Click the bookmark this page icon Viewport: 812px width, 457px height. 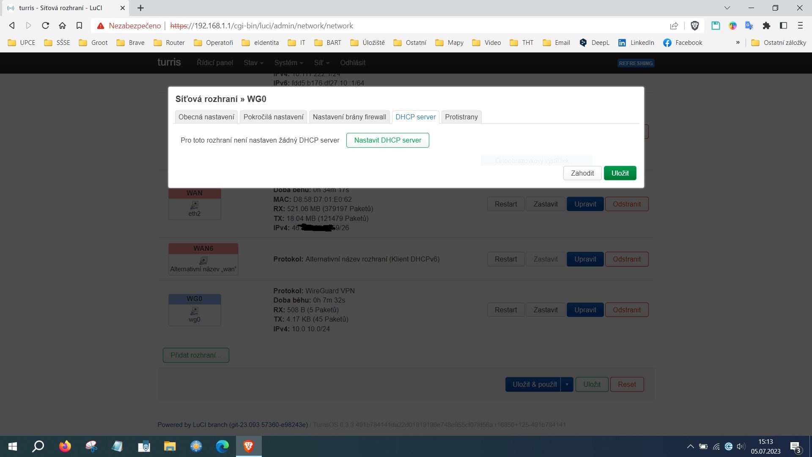[x=79, y=26]
